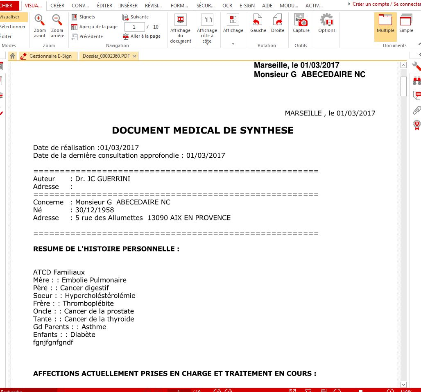The height and width of the screenshot is (392, 421).
Task: Click the address 5 rue des Allumettes
Action: tap(109, 218)
